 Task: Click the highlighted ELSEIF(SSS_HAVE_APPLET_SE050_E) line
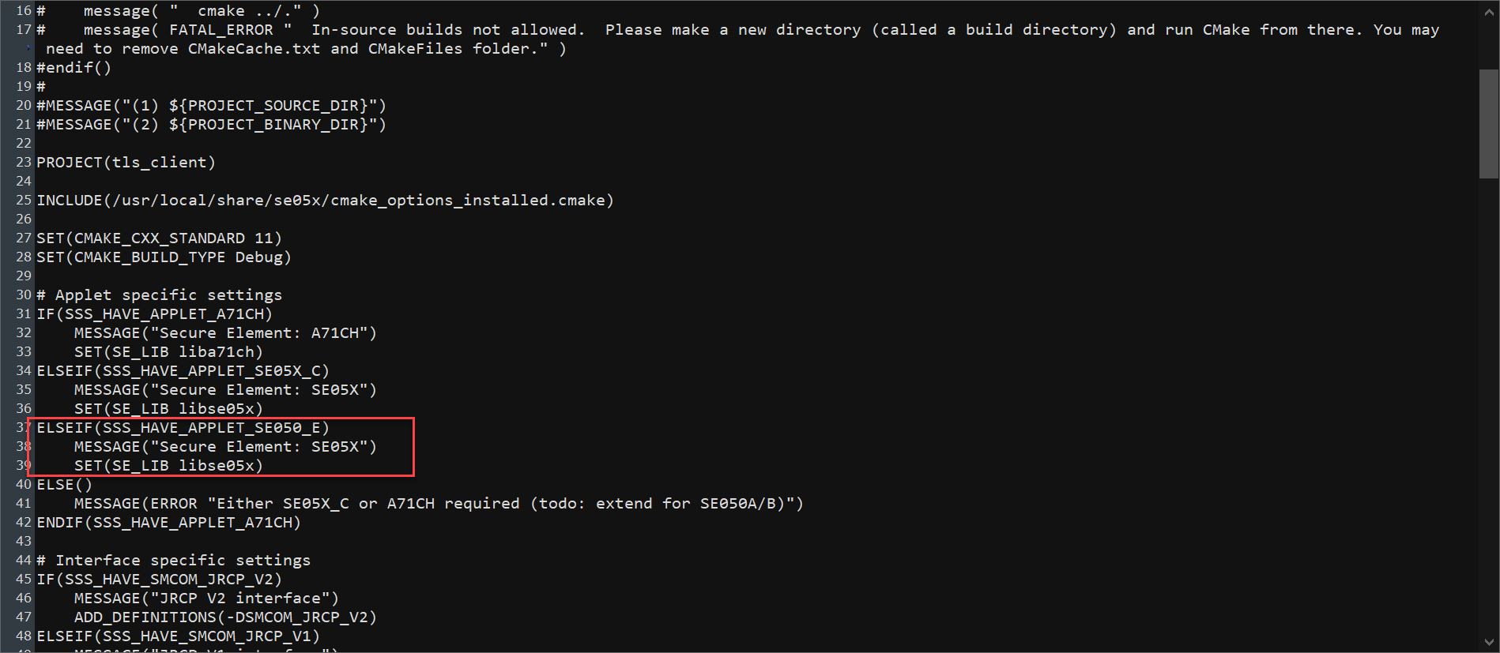(x=183, y=428)
